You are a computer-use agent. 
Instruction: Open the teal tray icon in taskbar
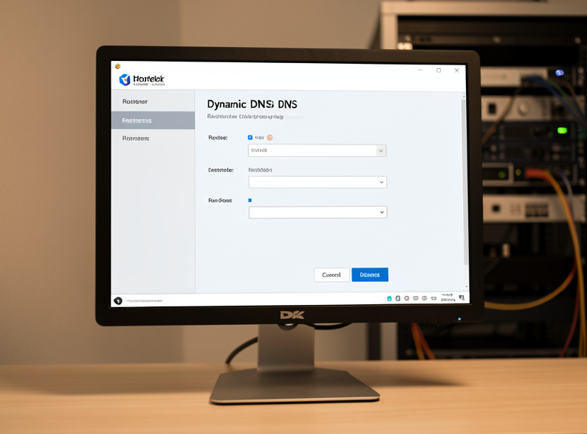tap(390, 298)
